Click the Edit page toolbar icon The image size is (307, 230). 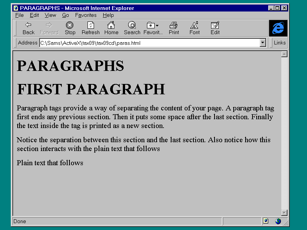tap(215, 25)
